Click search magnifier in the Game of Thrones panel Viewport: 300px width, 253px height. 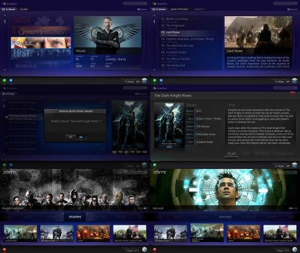[295, 4]
